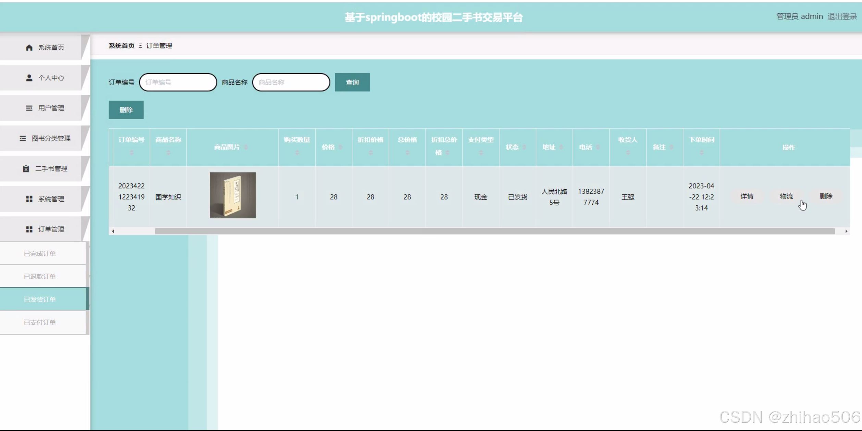Click the home icon beside 系统首页
Viewport: 862px width, 431px height.
click(29, 48)
